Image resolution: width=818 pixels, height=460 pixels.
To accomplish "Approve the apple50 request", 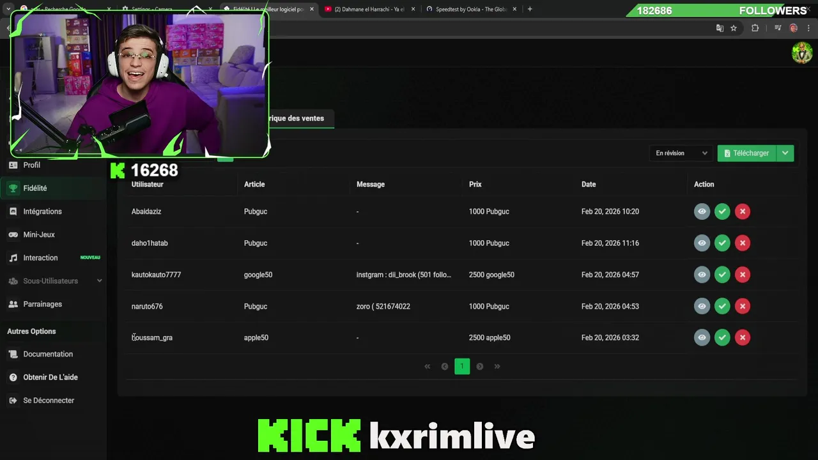I will 722,337.
